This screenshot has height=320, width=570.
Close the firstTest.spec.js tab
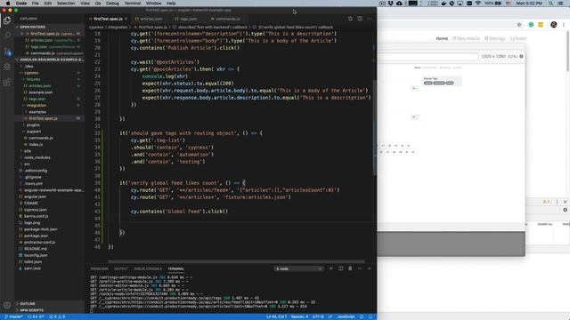(126, 19)
